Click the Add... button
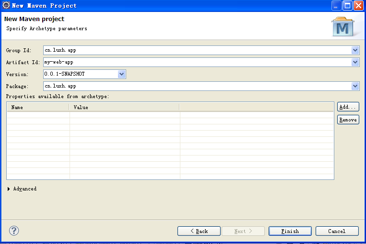Screen dimensions: 366x244 click(348, 107)
